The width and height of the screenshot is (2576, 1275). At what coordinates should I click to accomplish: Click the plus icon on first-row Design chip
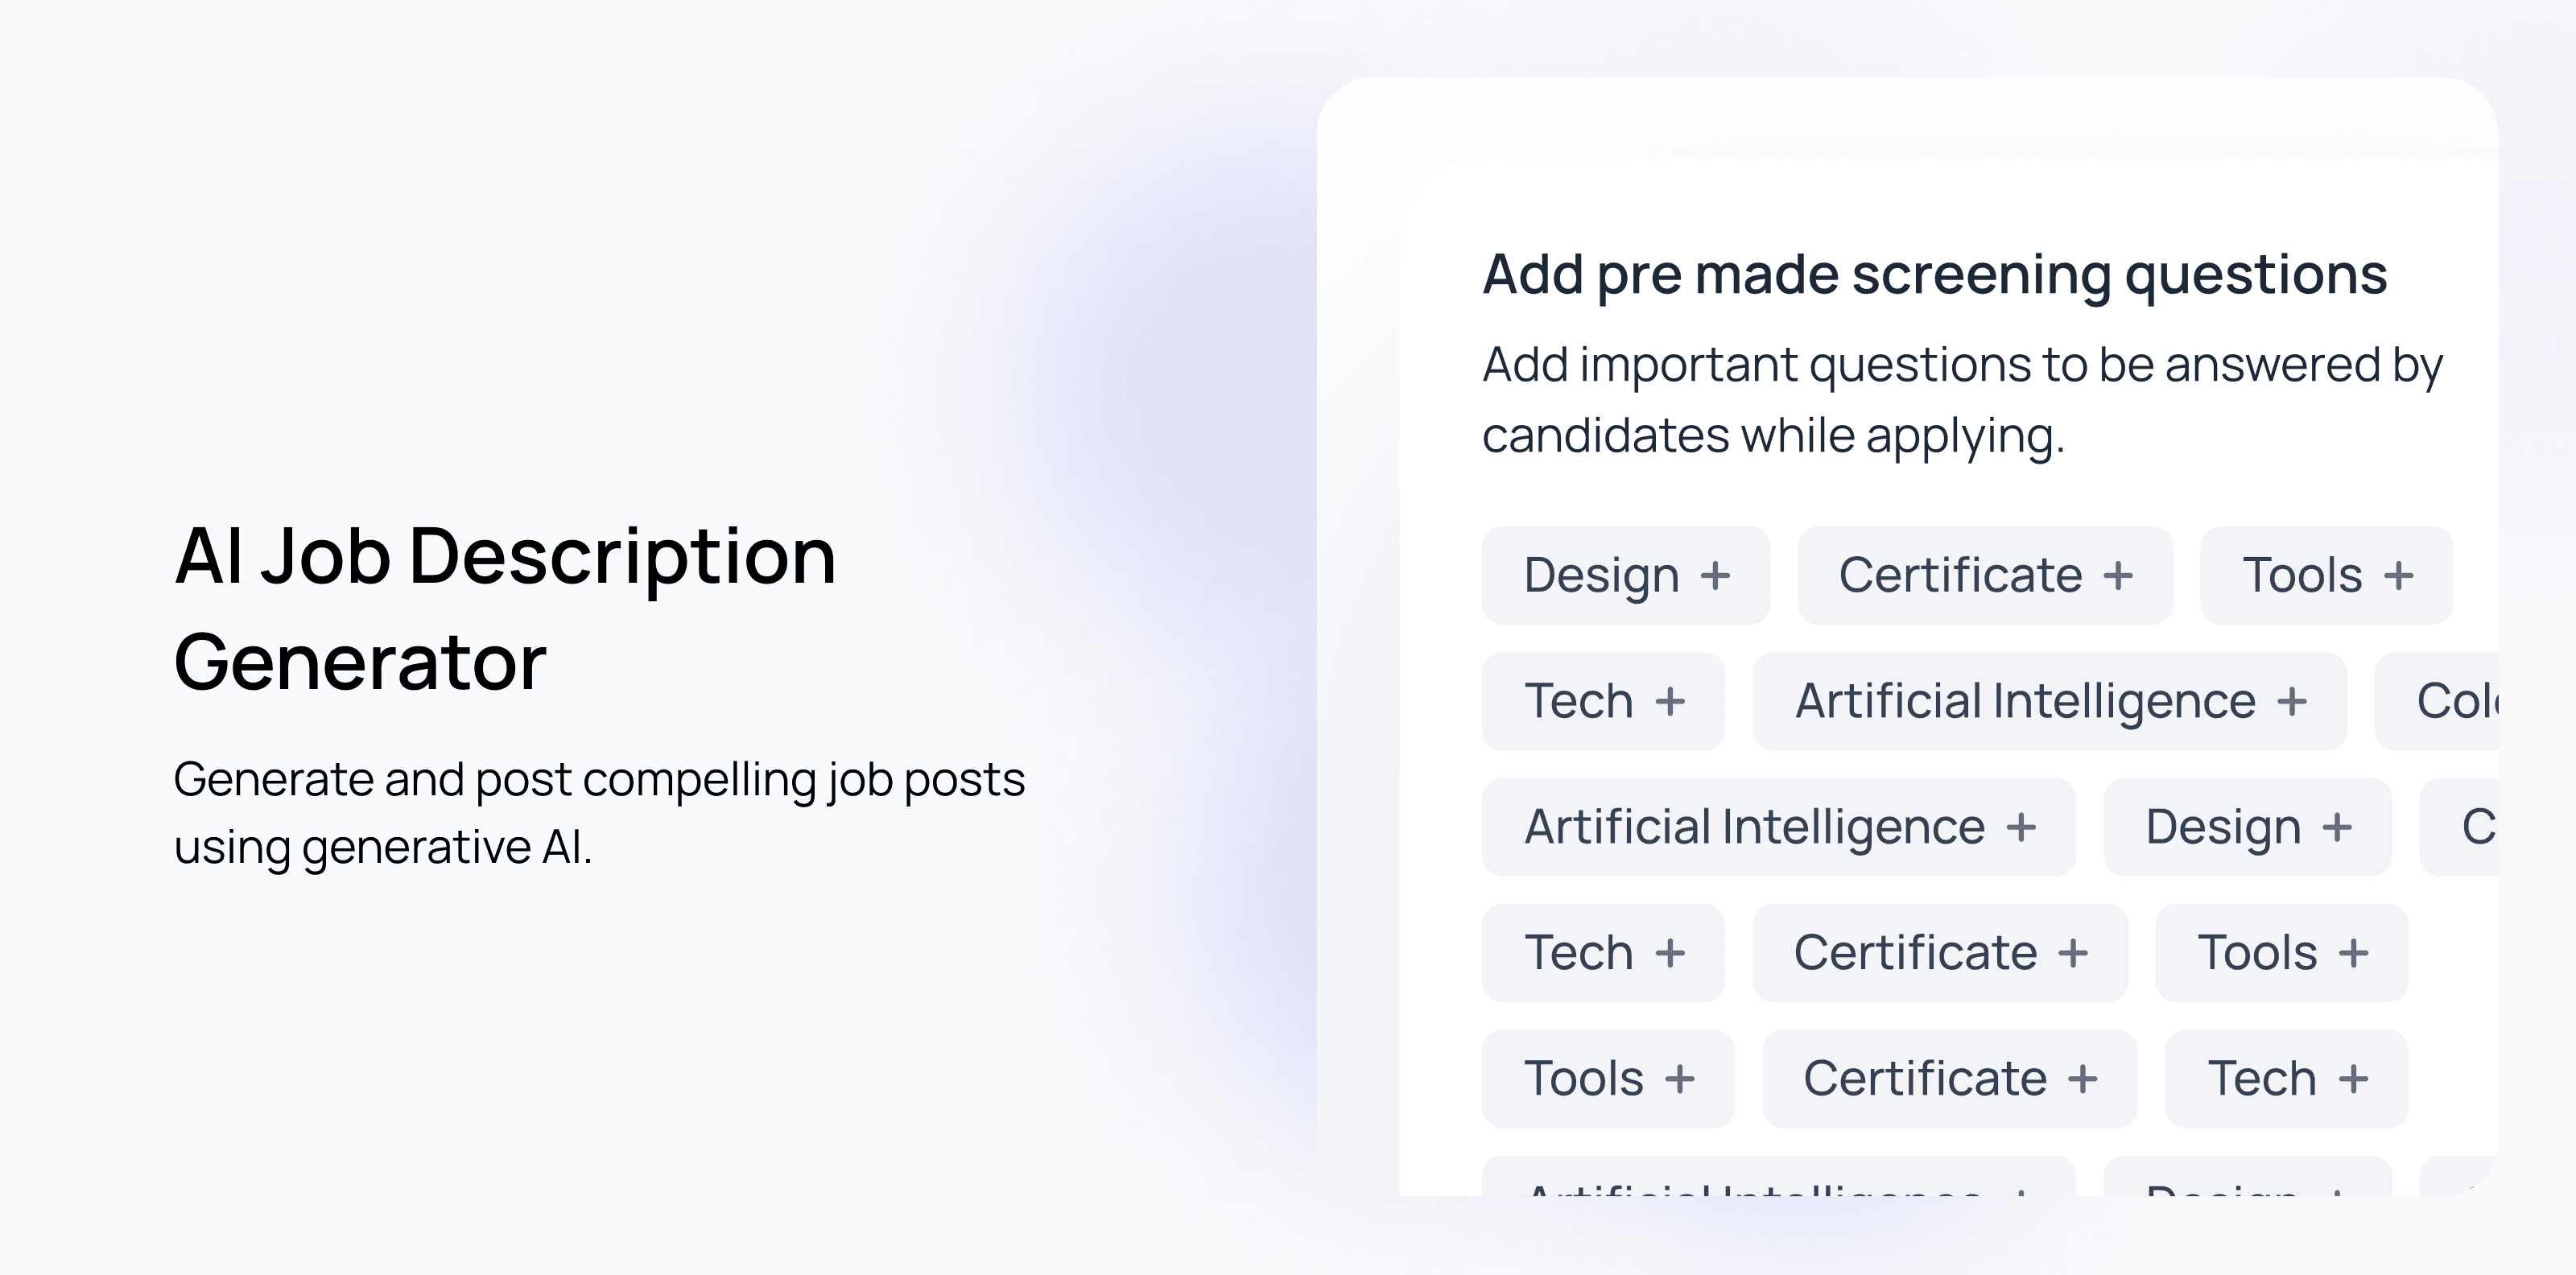pyautogui.click(x=1715, y=576)
